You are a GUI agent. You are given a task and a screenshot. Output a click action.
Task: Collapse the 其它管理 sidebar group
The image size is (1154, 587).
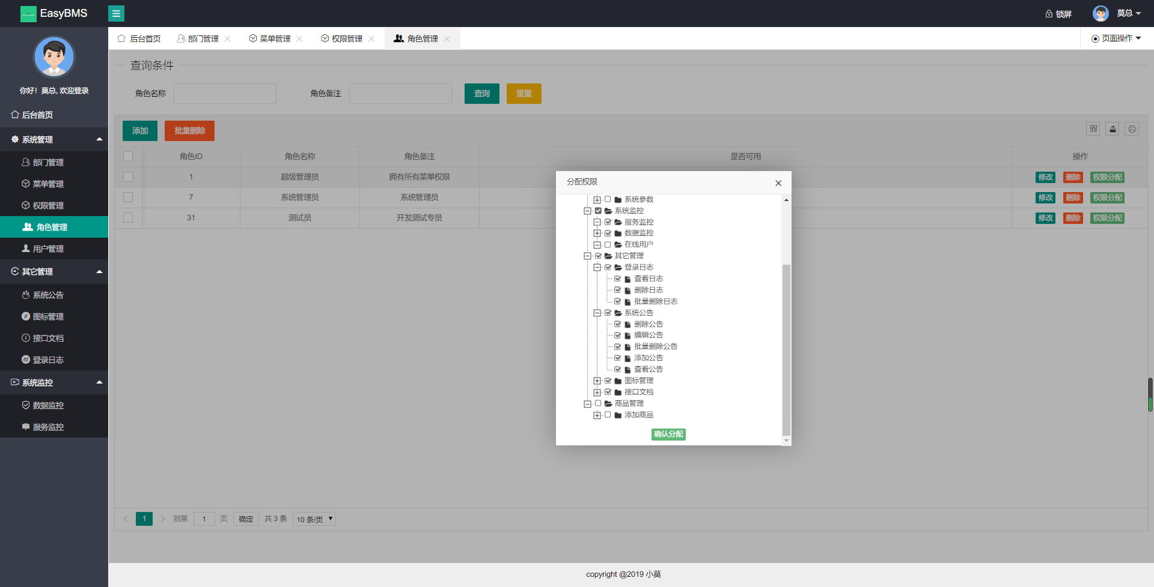pyautogui.click(x=54, y=271)
